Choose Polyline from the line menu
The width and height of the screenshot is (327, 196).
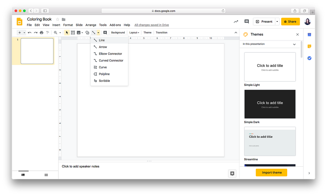[109, 74]
